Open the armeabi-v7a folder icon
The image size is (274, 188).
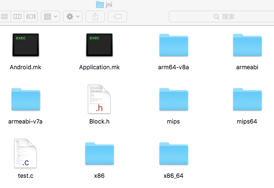tap(26, 99)
